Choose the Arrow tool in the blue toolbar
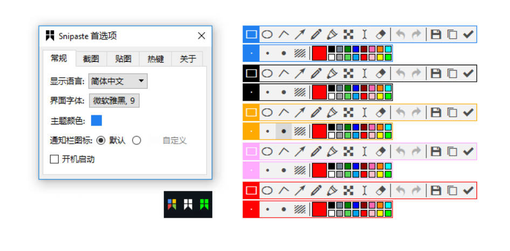Image resolution: width=510 pixels, height=251 pixels. click(300, 34)
